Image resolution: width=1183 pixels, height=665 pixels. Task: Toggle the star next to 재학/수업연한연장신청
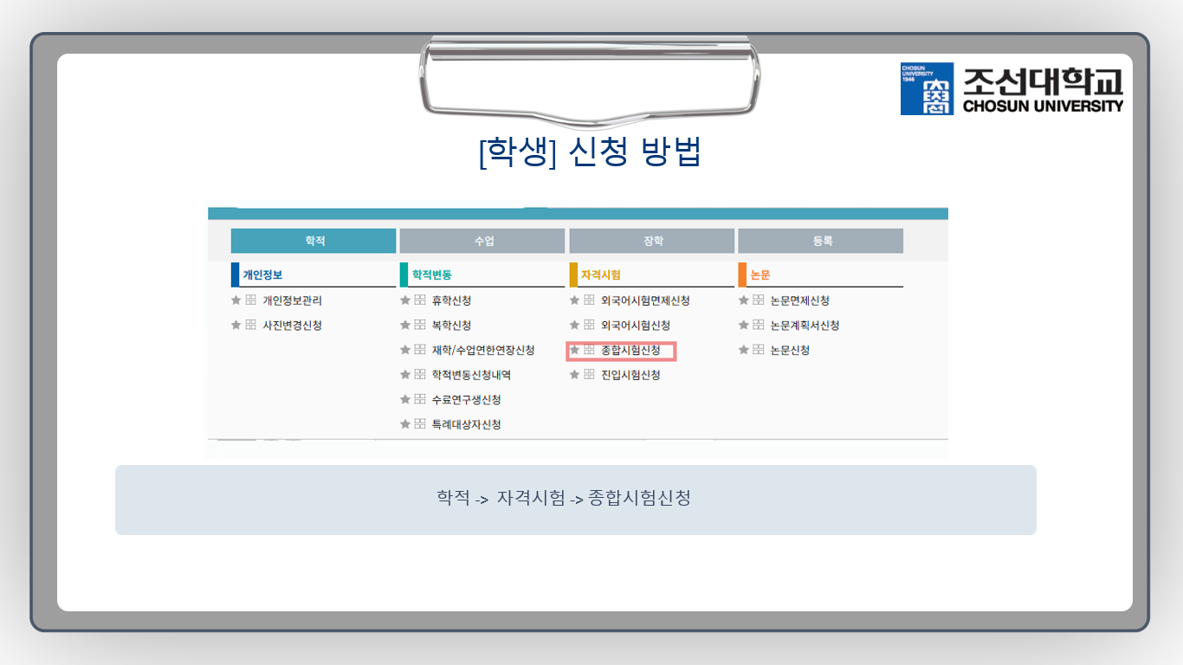pos(405,350)
